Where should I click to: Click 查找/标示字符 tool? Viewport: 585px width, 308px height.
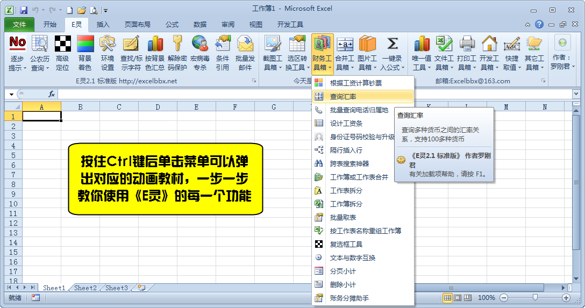pos(131,53)
